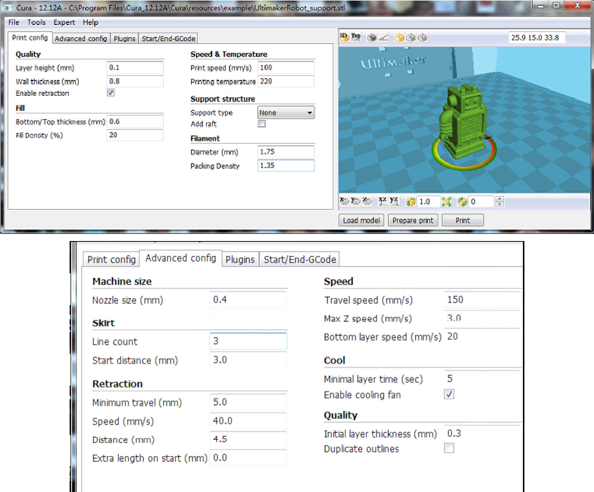Click the rotate model icon

point(462,202)
